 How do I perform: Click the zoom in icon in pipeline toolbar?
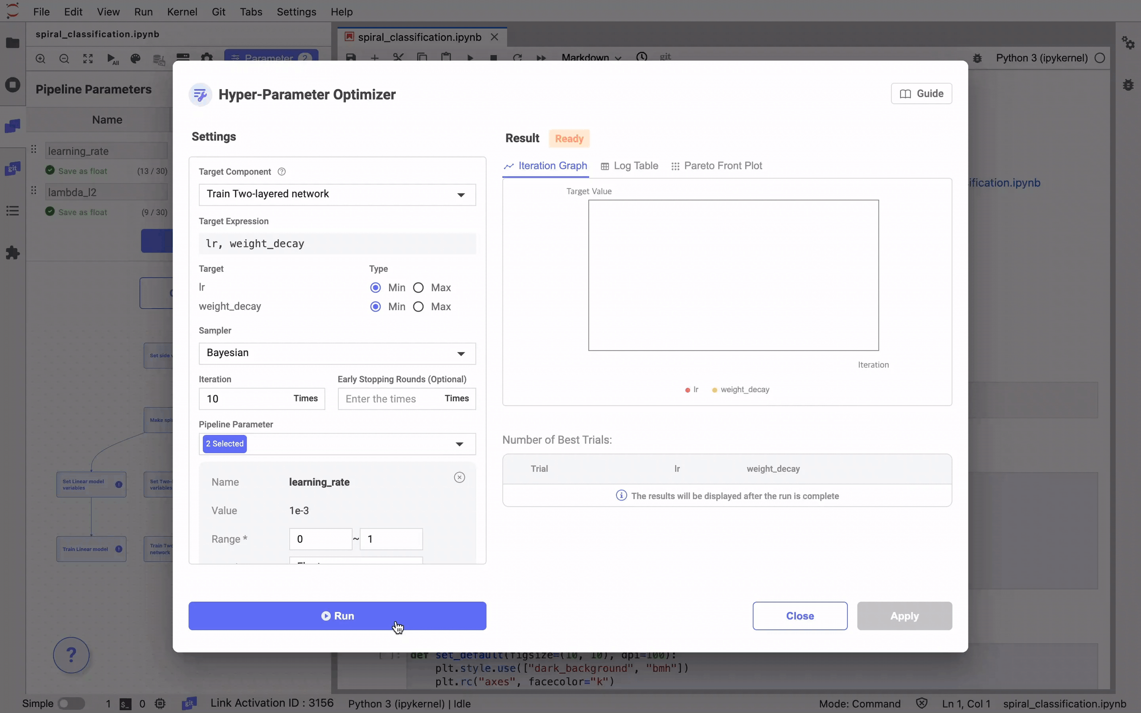41,58
